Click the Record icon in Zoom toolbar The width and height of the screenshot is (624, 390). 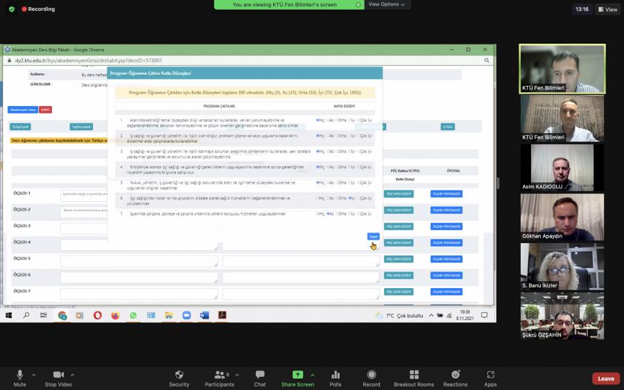(x=372, y=375)
